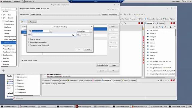Maximize the editor area panel
The image size is (192, 108).
pos(142,23)
